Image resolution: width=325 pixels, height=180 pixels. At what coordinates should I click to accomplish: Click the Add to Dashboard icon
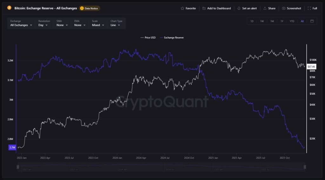(204, 8)
